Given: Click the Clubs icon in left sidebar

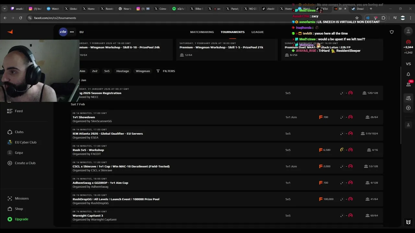Looking at the screenshot, I should 10,132.
